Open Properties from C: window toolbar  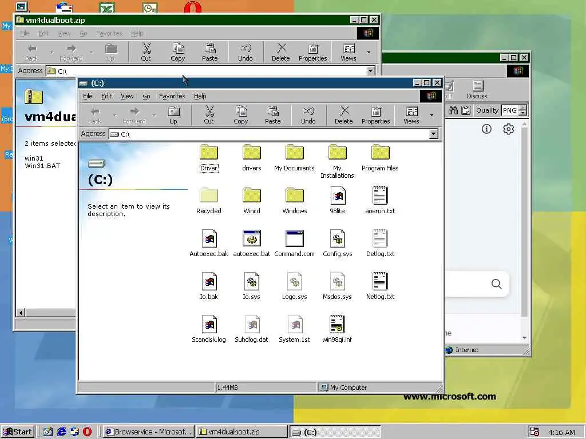coord(375,115)
